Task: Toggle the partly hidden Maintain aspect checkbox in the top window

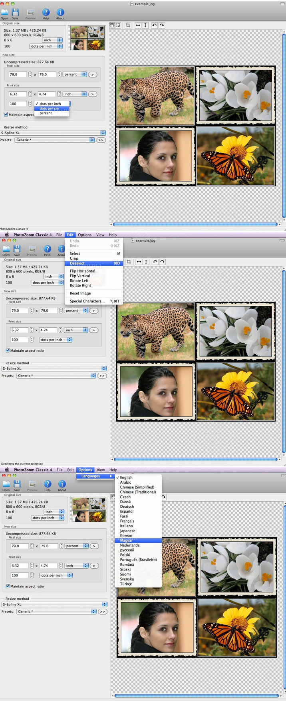Action: coord(6,115)
